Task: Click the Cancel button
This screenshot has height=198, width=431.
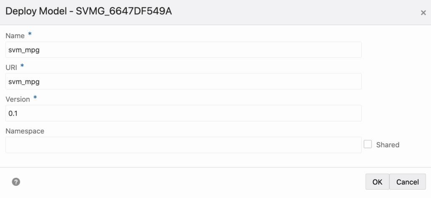Action: point(407,182)
